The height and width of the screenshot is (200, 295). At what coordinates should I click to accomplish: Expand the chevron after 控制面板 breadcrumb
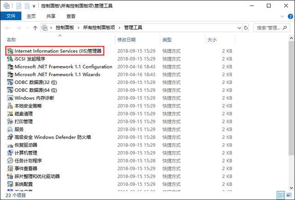[79, 28]
